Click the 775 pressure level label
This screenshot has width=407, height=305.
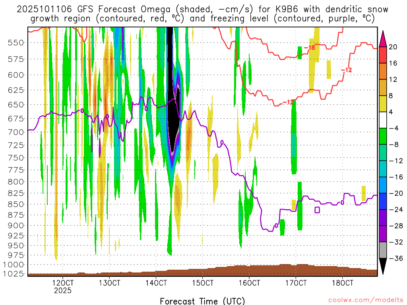coord(16,170)
